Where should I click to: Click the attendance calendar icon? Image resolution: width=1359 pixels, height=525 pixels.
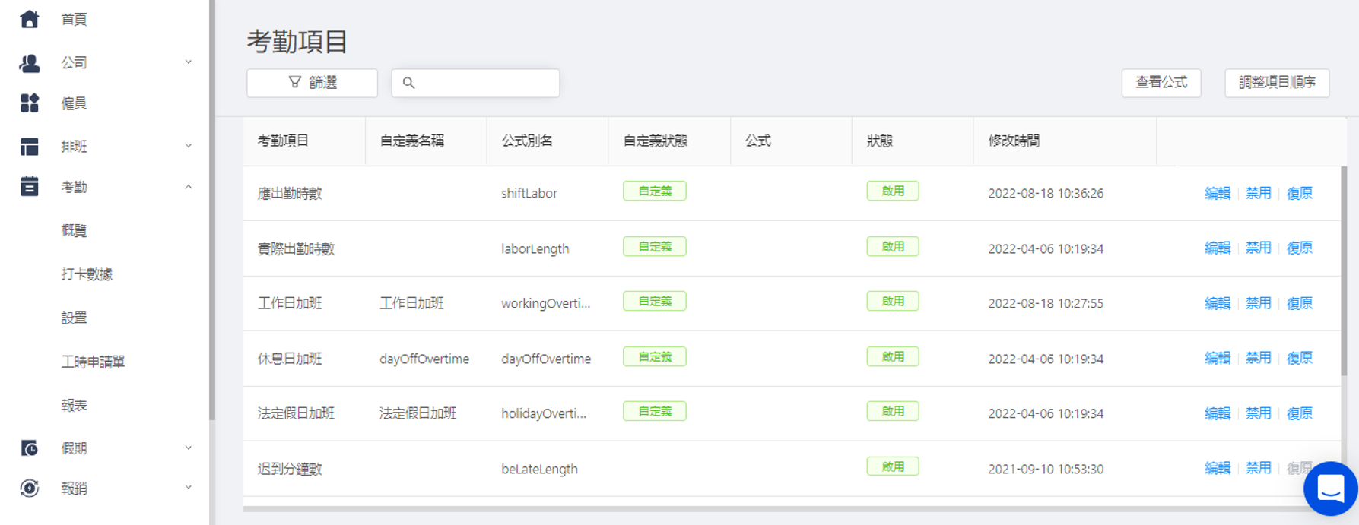(x=29, y=187)
